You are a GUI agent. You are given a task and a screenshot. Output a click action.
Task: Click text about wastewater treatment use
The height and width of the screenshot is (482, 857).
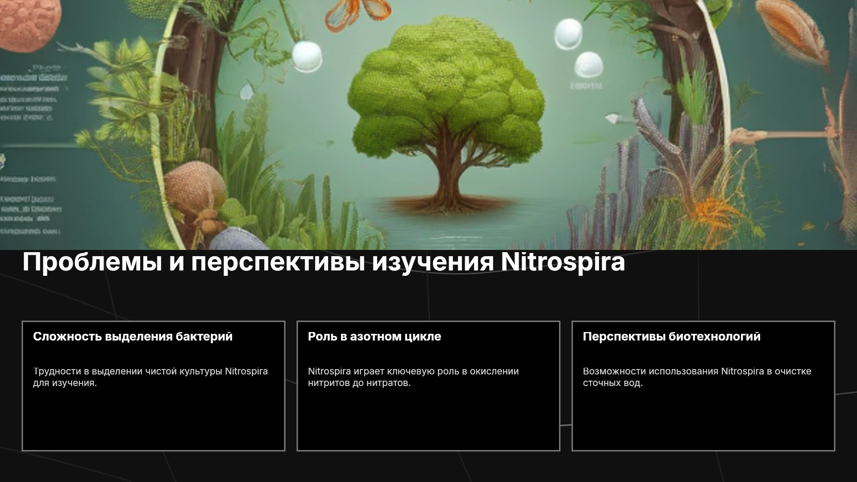697,377
